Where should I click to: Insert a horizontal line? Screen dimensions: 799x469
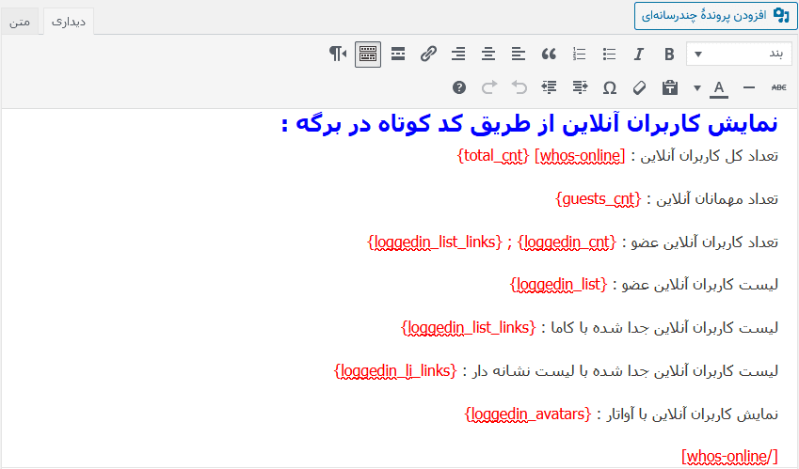pos(748,87)
